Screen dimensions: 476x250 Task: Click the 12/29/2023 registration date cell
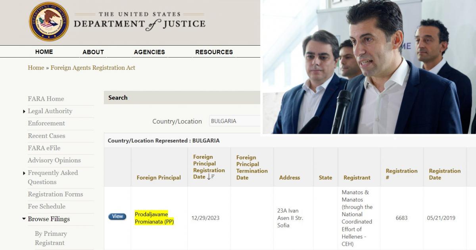(205, 218)
